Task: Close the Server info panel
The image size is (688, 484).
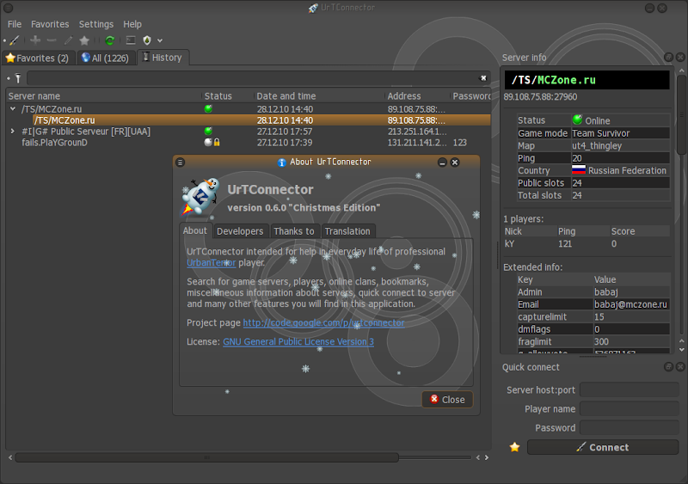Action: point(680,57)
